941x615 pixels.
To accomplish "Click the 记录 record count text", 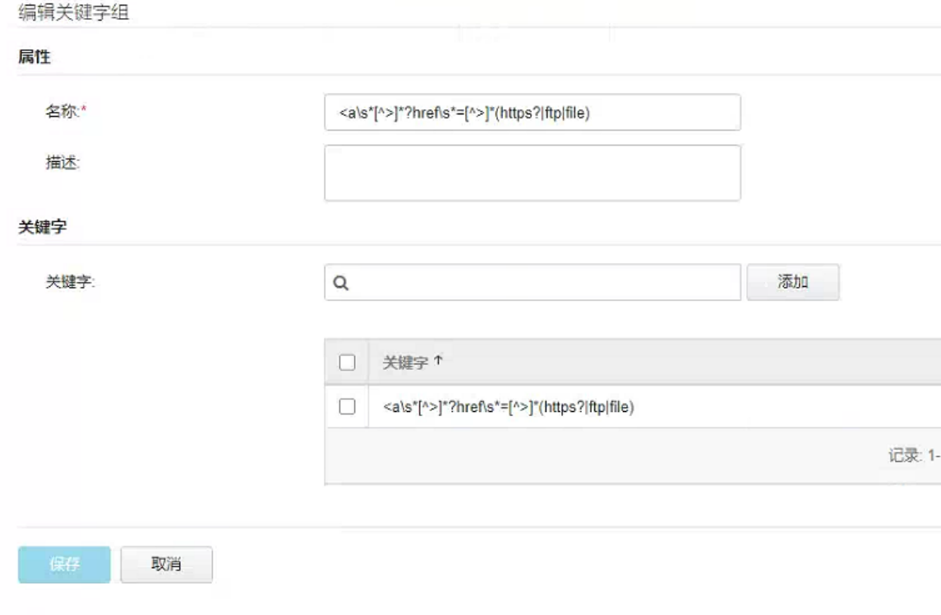I will point(914,455).
